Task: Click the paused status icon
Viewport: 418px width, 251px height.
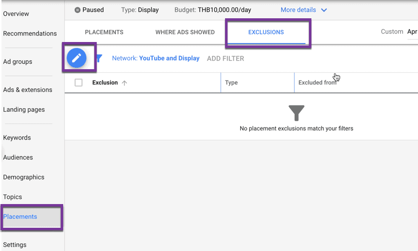Action: (77, 10)
